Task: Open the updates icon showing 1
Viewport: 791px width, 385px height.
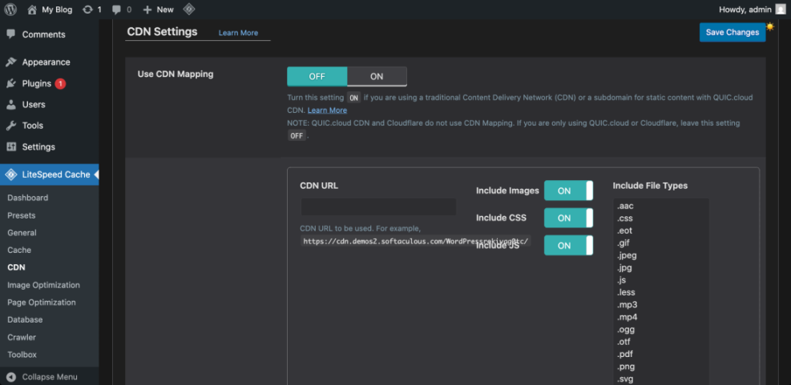Action: (88, 10)
